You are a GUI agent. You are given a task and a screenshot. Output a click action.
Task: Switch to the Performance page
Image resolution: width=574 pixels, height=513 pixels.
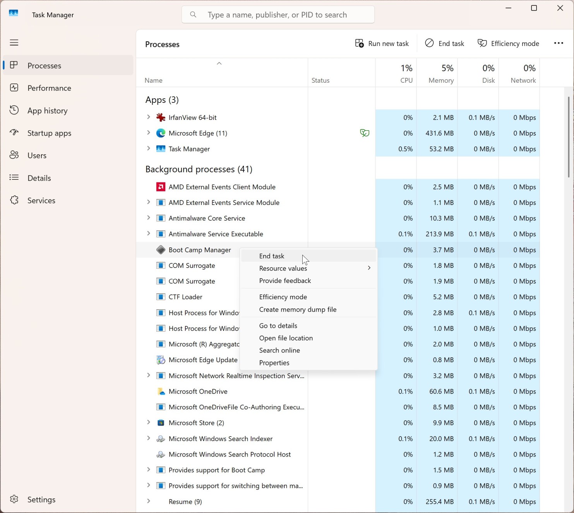click(x=68, y=88)
